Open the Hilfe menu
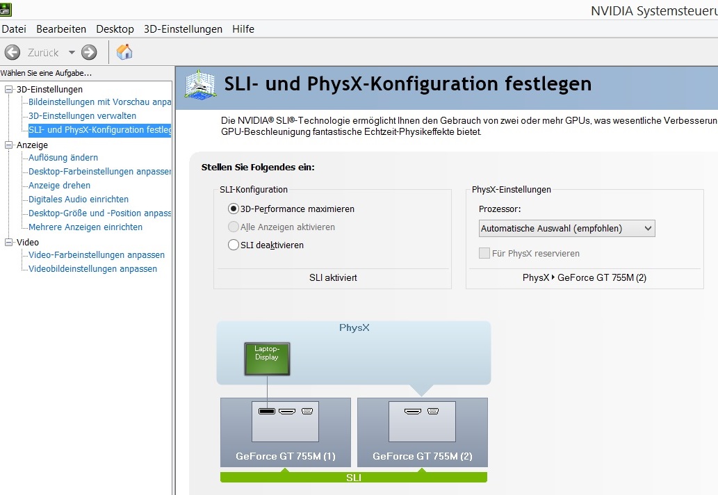718x495 pixels. coord(243,29)
